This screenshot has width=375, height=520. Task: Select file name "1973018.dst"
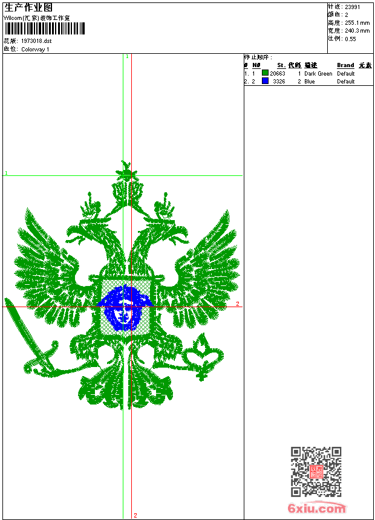coord(36,41)
